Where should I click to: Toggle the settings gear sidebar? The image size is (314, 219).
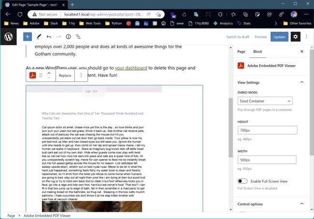tap(296, 37)
